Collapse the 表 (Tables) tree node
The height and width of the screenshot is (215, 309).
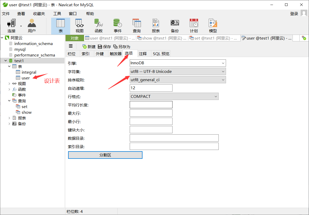click(x=9, y=66)
